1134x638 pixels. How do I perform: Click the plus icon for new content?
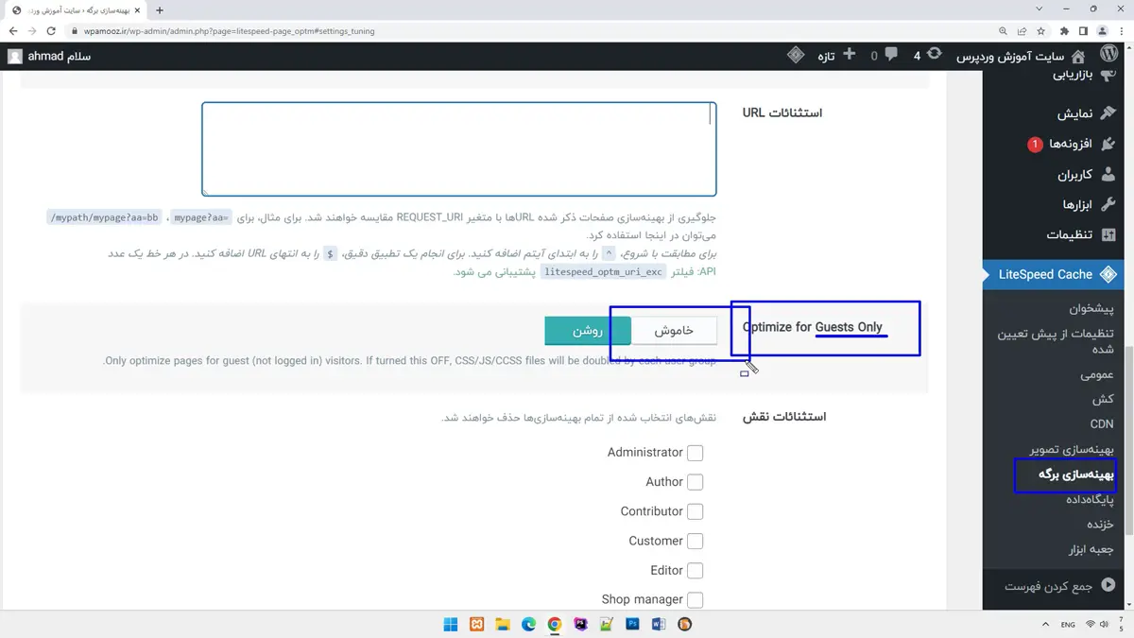(x=849, y=55)
